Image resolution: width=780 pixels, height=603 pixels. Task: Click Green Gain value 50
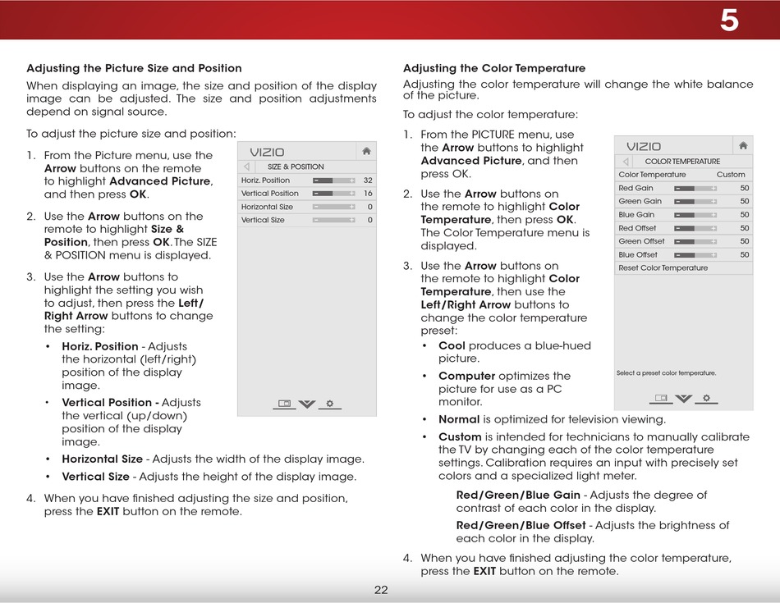[744, 201]
